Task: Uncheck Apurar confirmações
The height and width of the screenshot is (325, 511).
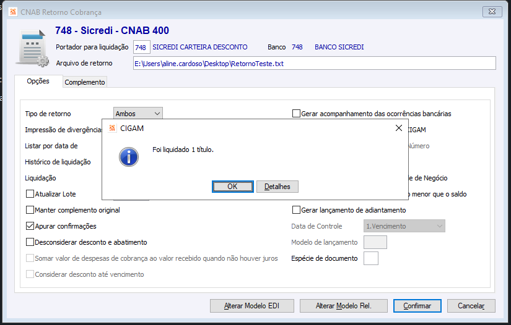Action: [x=30, y=226]
